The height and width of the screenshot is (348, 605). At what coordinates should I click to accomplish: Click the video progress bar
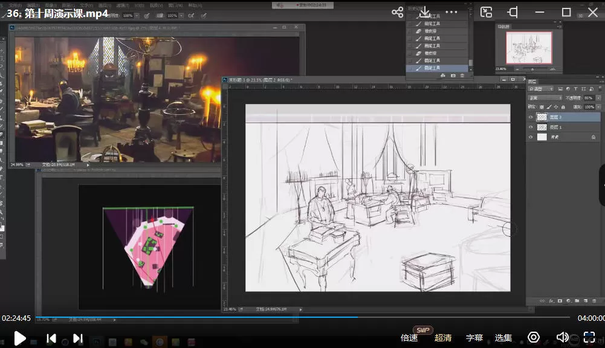tap(302, 317)
